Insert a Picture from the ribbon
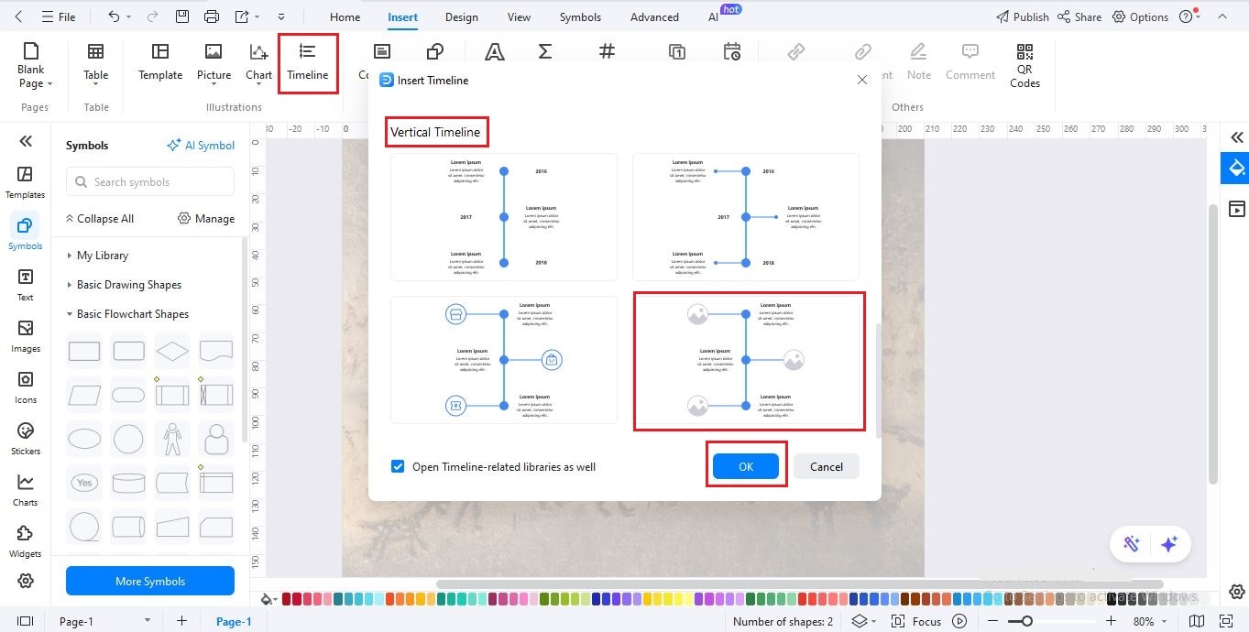 tap(214, 62)
